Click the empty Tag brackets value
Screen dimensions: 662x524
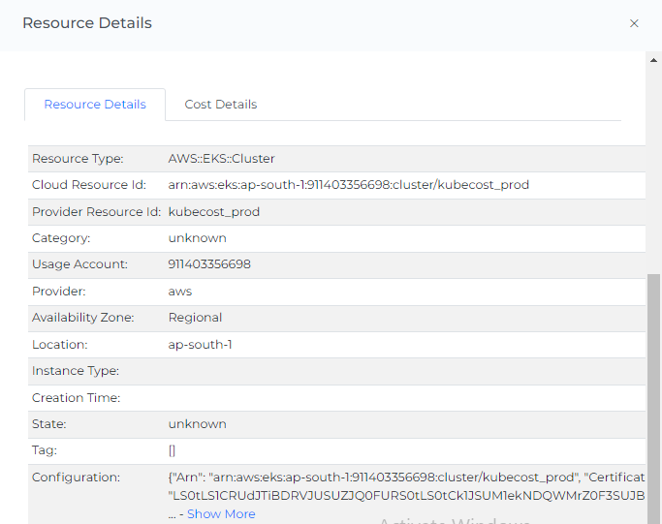click(173, 450)
